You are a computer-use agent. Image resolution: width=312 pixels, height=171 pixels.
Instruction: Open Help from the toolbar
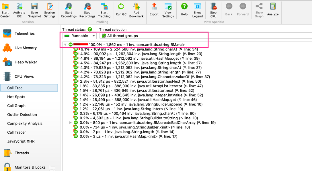pos(184,9)
